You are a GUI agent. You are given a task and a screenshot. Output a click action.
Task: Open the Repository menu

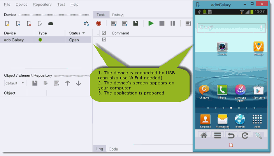pyautogui.click(x=42, y=5)
